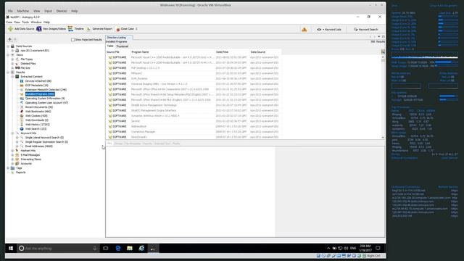Collapse the Views node
Viewport: 464px width, 261px height.
coord(8,55)
